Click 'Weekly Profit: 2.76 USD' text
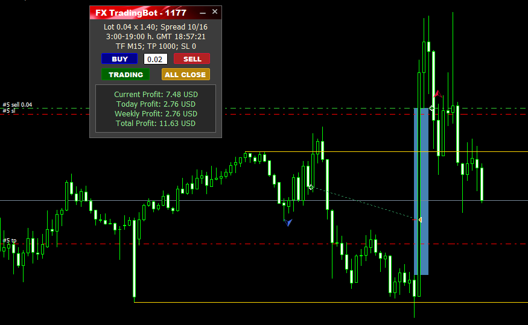The width and height of the screenshot is (528, 325). click(156, 114)
